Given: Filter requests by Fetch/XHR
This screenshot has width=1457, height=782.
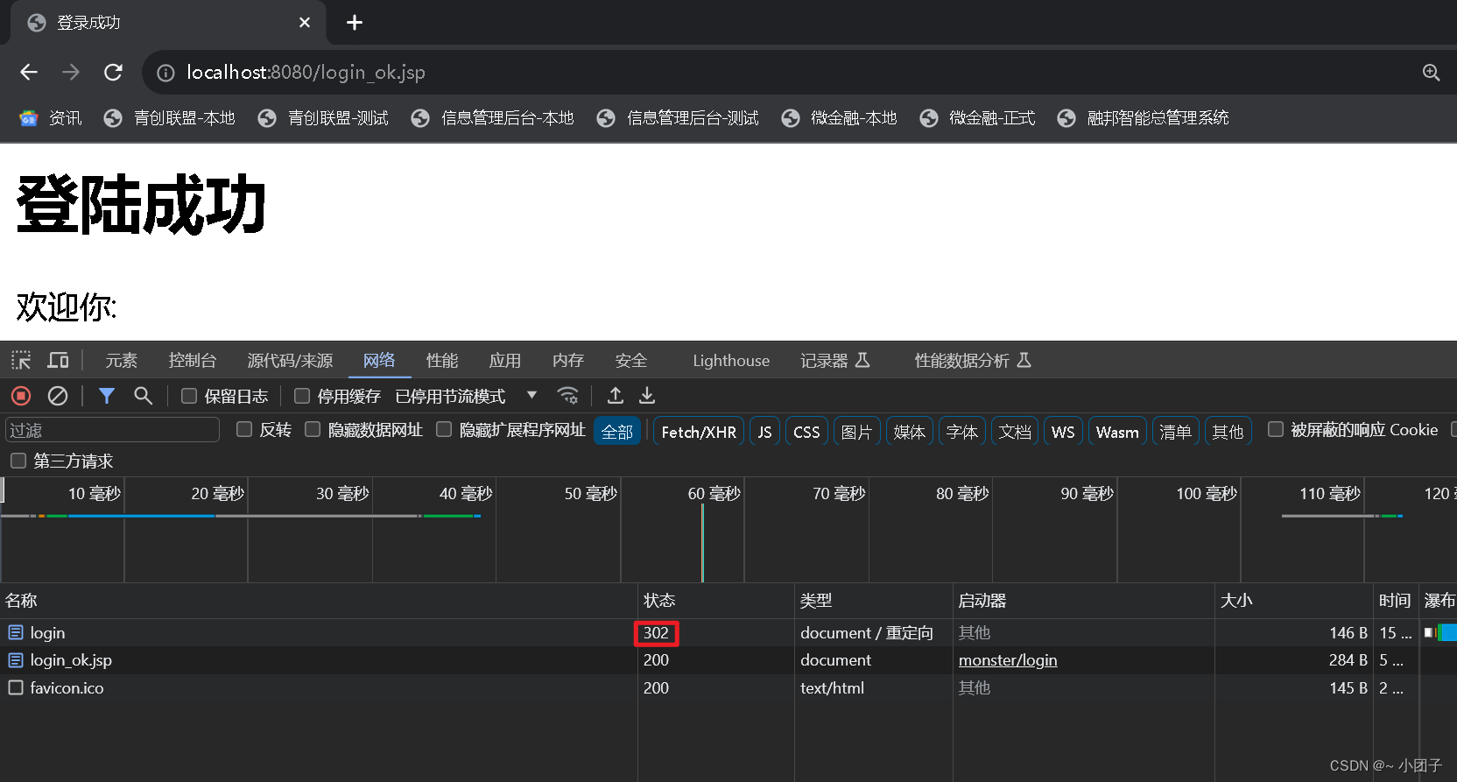Looking at the screenshot, I should 699,431.
